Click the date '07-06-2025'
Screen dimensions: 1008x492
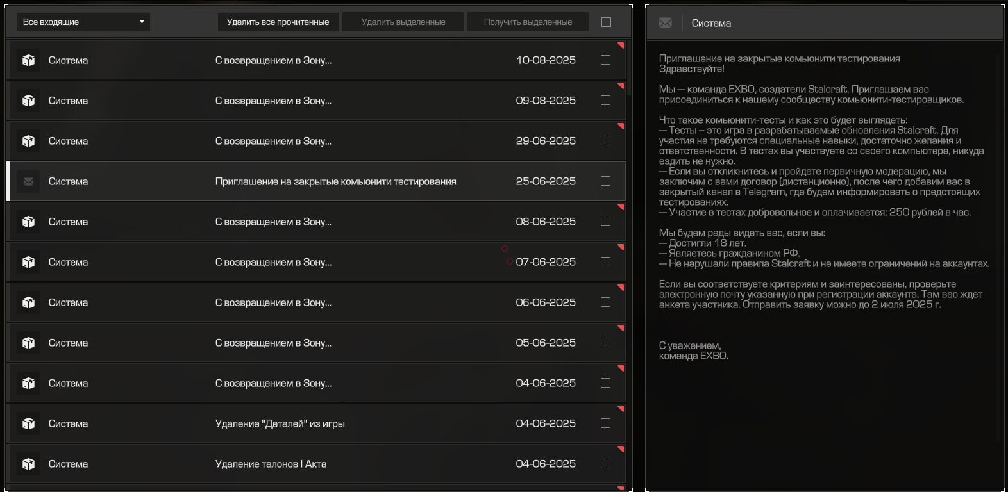tap(546, 262)
